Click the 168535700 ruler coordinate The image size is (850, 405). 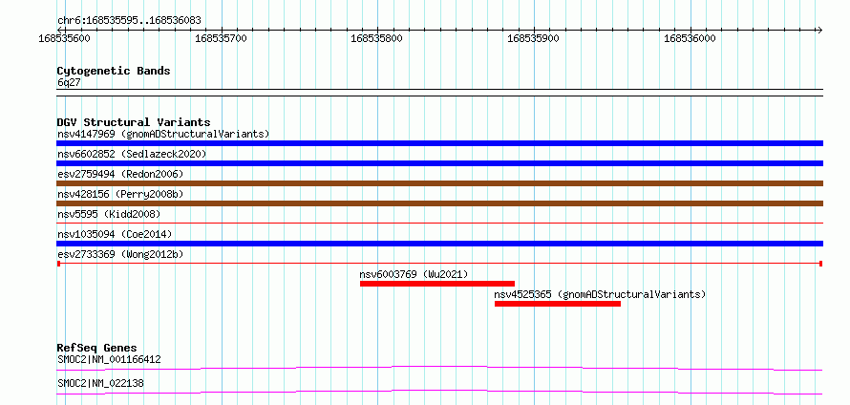coord(221,38)
